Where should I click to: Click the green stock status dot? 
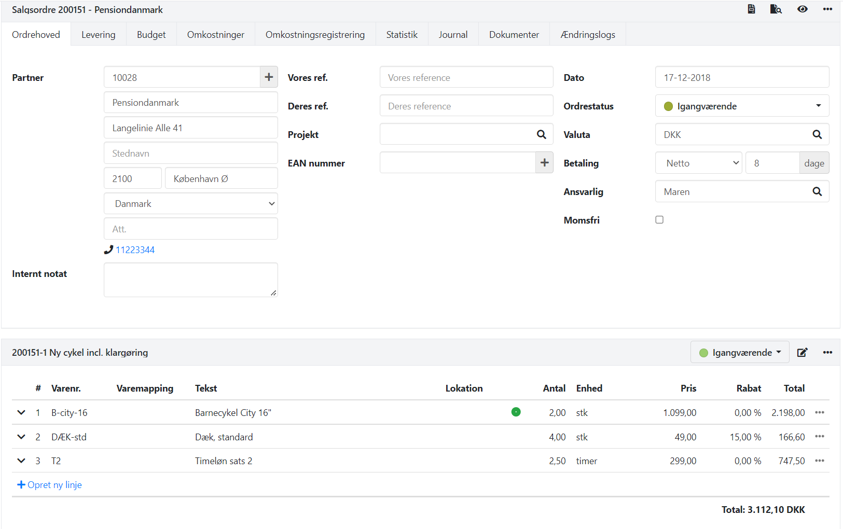(x=516, y=412)
